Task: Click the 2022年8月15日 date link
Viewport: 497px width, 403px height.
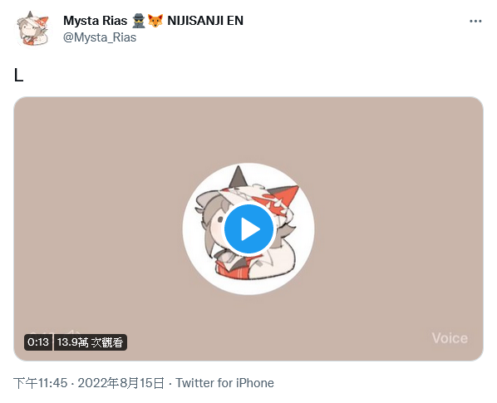Action: tap(121, 383)
